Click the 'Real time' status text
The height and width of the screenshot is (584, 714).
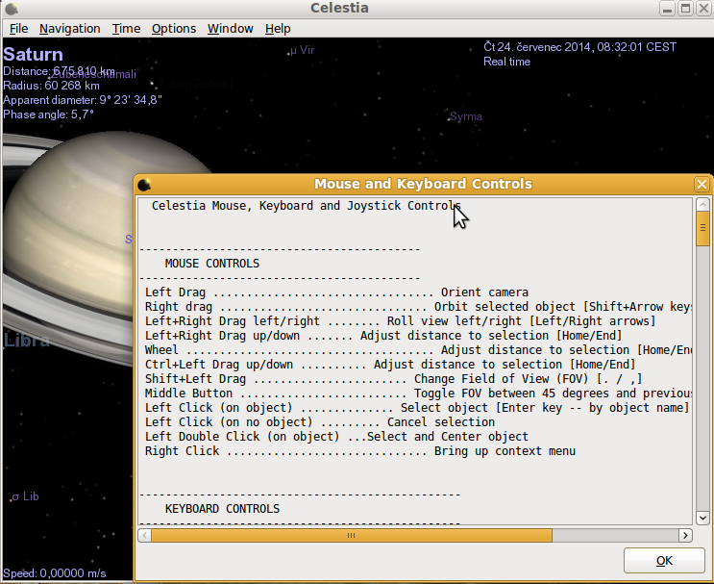506,62
